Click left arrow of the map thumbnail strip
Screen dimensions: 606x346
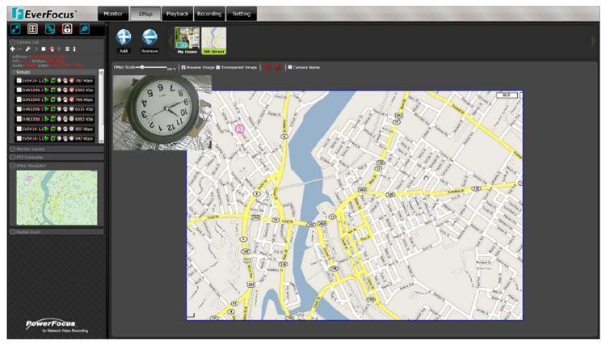coord(170,40)
